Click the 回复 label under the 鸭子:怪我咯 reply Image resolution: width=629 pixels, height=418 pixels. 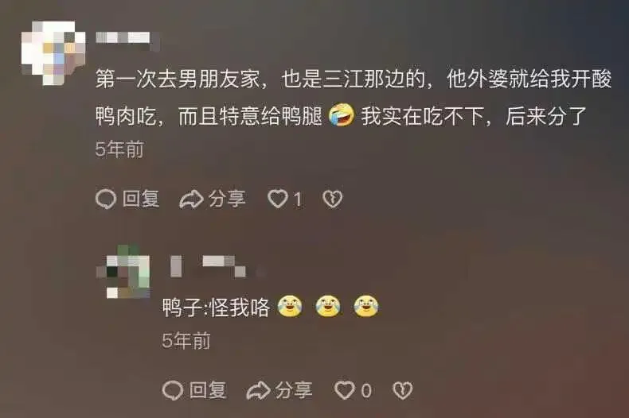[x=208, y=390]
